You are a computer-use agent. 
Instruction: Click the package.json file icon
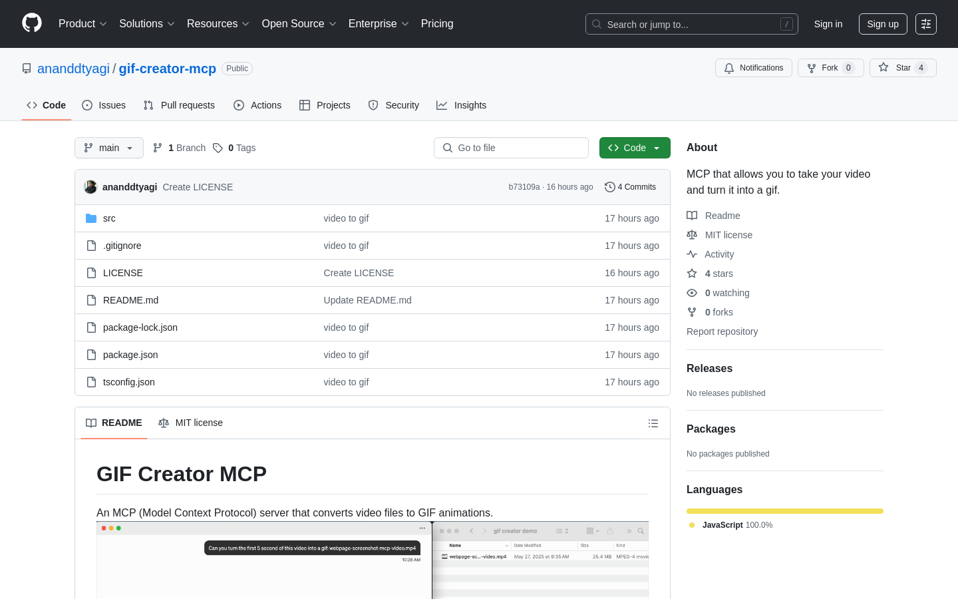pyautogui.click(x=91, y=355)
